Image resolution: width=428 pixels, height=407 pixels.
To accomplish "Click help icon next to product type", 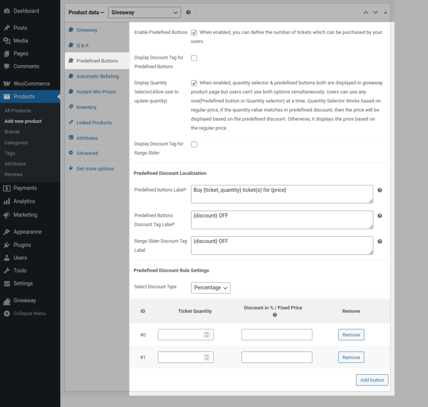I will (188, 12).
